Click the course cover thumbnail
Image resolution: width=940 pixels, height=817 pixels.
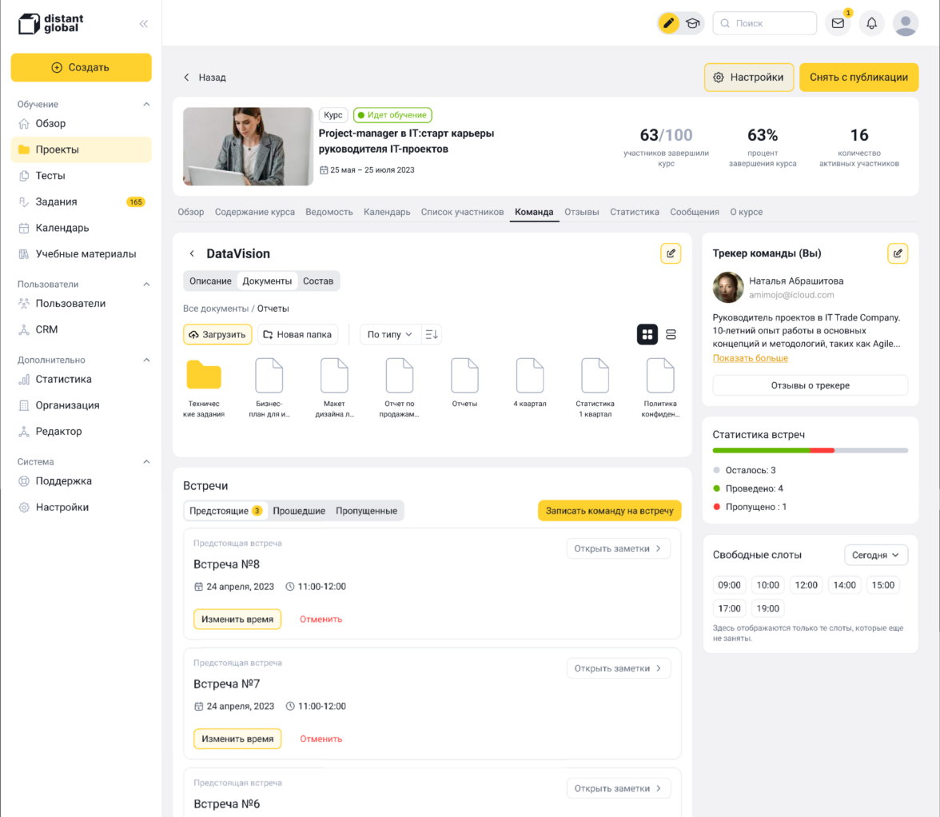point(248,146)
